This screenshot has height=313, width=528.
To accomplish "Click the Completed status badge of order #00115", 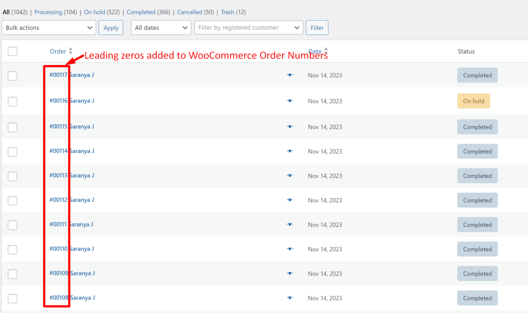I will tap(477, 127).
